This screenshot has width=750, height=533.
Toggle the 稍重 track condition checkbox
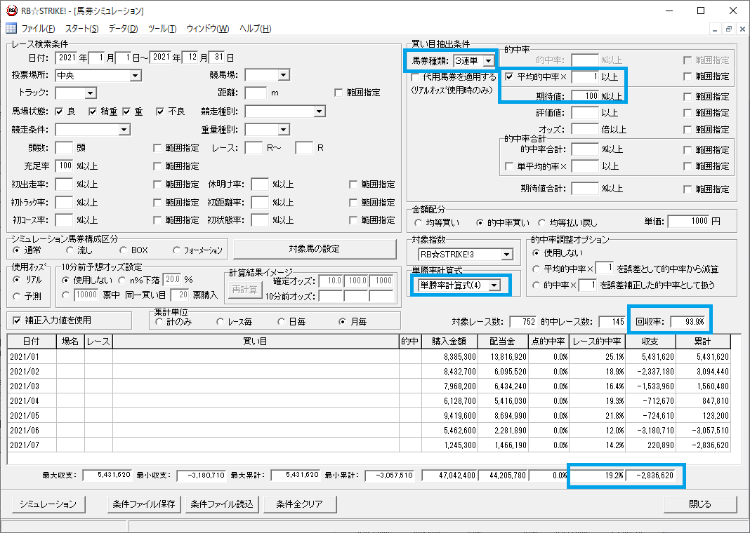point(93,112)
